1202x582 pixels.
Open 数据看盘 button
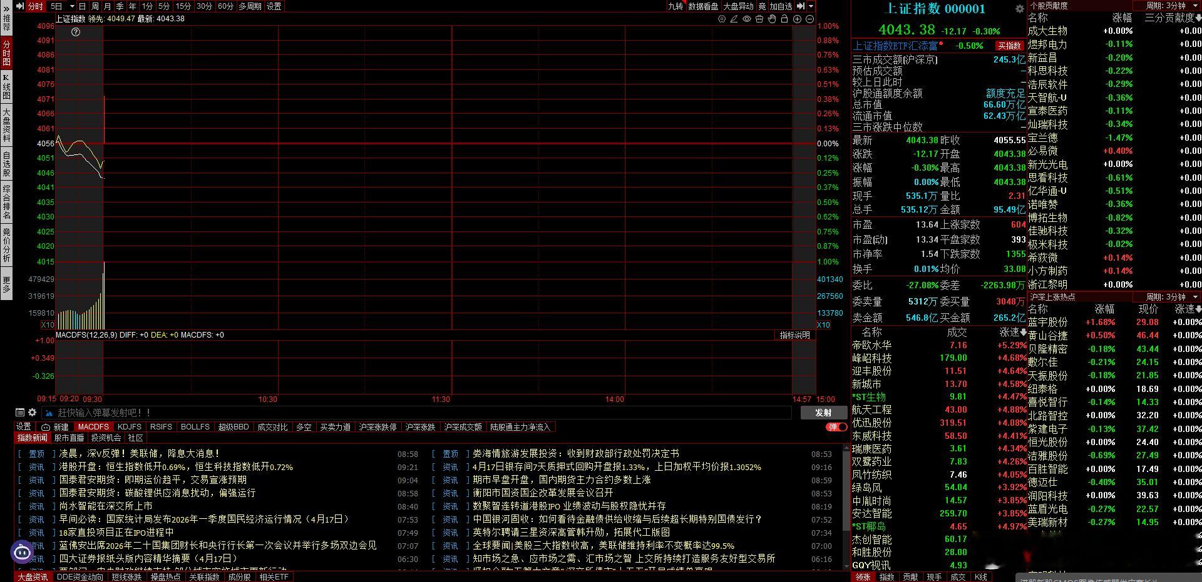click(703, 6)
